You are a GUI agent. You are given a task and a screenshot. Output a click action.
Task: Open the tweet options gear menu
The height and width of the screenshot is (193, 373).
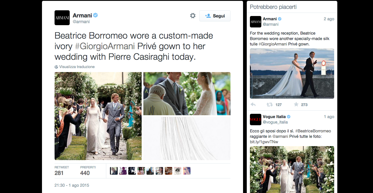[193, 16]
